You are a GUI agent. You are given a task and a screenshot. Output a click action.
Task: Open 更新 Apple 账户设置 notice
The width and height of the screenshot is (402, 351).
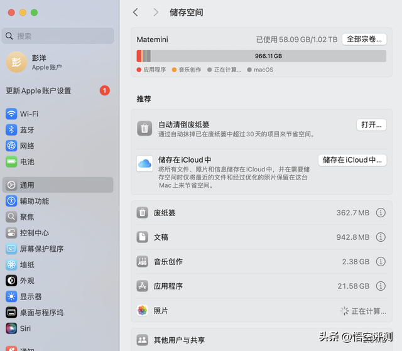[38, 90]
